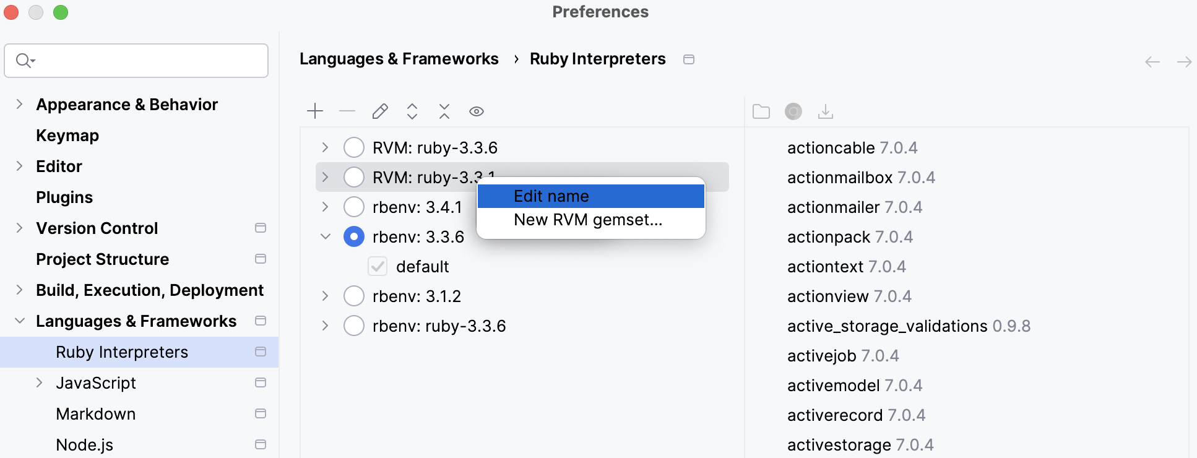Select the actioncable 7.0.4 gem
1197x458 pixels.
852,148
